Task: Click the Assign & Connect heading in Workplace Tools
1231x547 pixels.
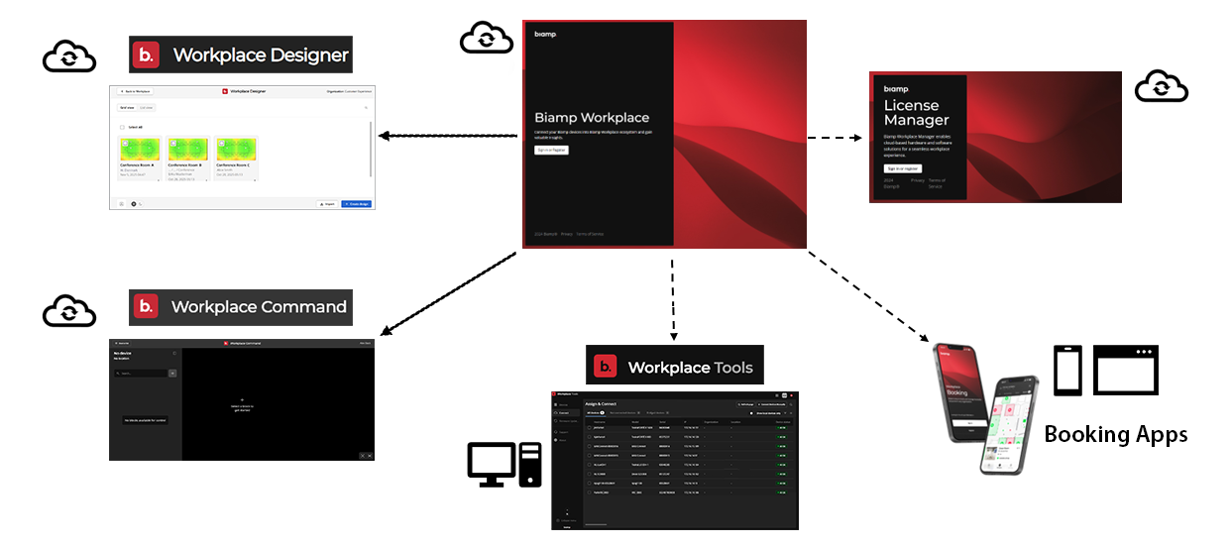Action: pyautogui.click(x=601, y=404)
